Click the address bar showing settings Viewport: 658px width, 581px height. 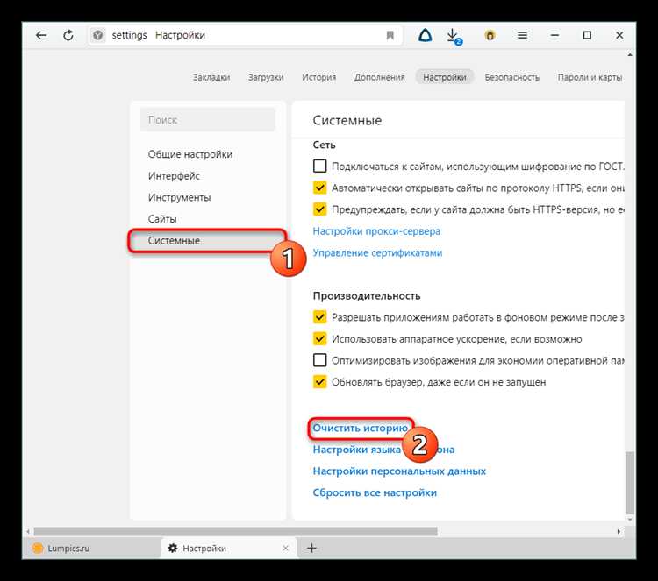(x=246, y=35)
